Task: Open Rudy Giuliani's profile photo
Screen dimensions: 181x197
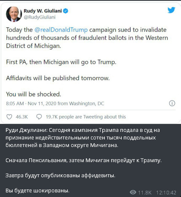Action: (x=14, y=14)
